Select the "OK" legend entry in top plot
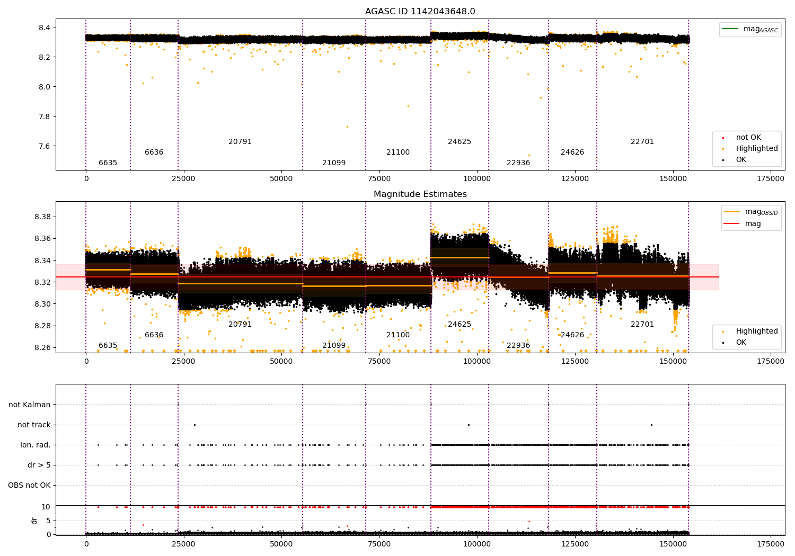Viewport: 795px width, 556px height. click(740, 160)
